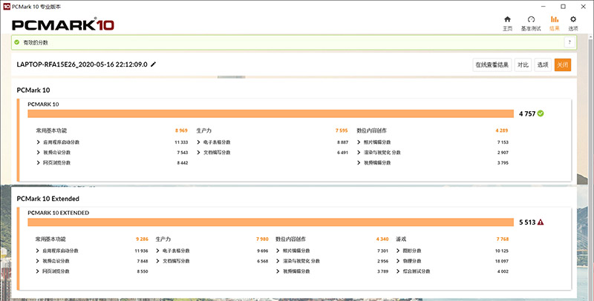594x301 pixels.
Task: Click the 游戏 score 7 768
Action: point(503,239)
